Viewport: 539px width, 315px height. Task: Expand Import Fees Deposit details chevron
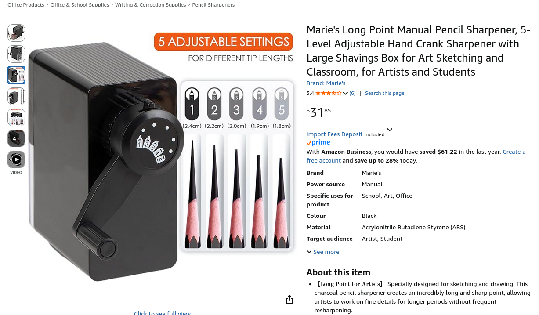[390, 130]
